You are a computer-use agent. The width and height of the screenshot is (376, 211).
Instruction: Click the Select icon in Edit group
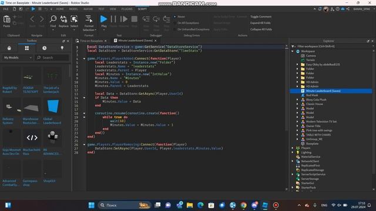pyautogui.click(x=74, y=19)
